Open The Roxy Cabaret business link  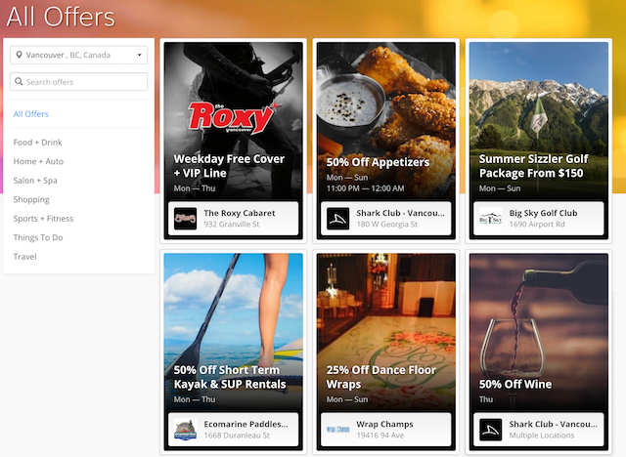239,213
